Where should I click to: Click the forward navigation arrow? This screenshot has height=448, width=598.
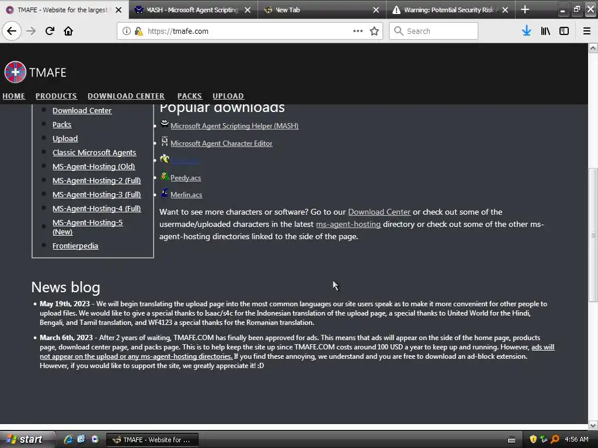pyautogui.click(x=31, y=31)
